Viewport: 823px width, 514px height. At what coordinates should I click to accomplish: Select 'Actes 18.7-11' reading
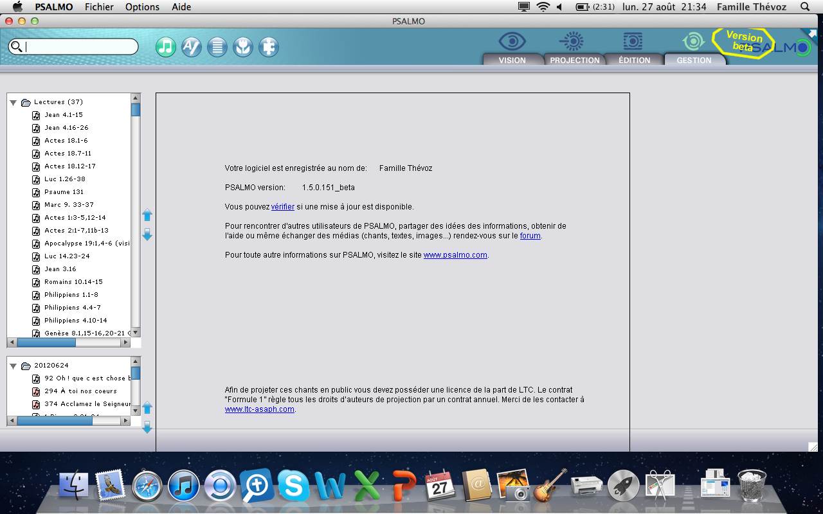pyautogui.click(x=68, y=154)
